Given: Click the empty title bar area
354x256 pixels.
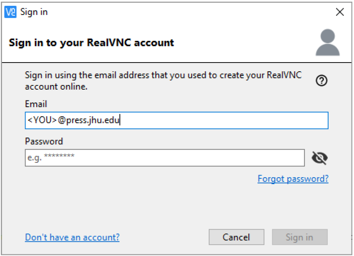Looking at the screenshot, I should pos(190,12).
